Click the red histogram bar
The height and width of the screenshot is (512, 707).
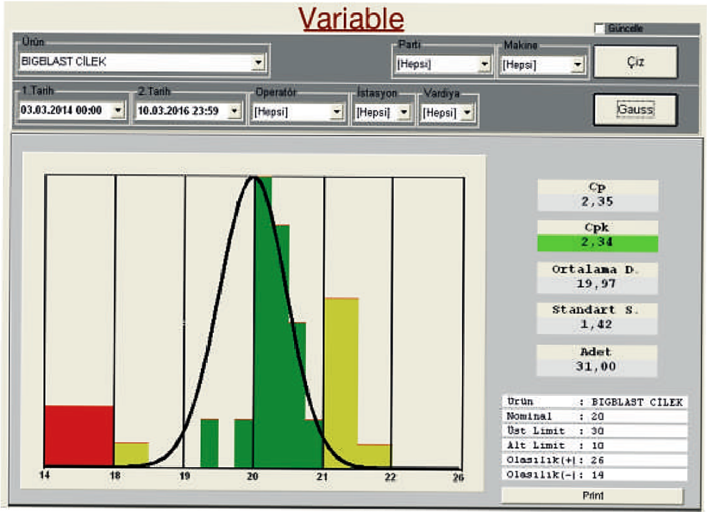click(x=79, y=435)
